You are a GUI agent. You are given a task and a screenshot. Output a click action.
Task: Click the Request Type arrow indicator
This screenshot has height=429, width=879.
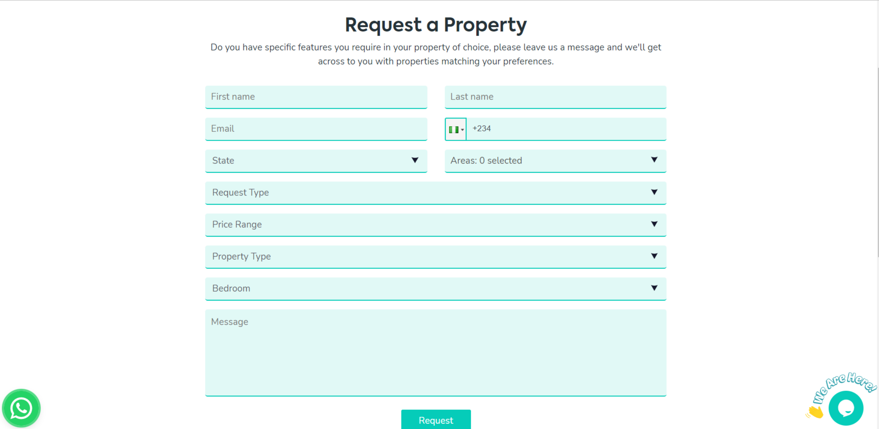[654, 192]
